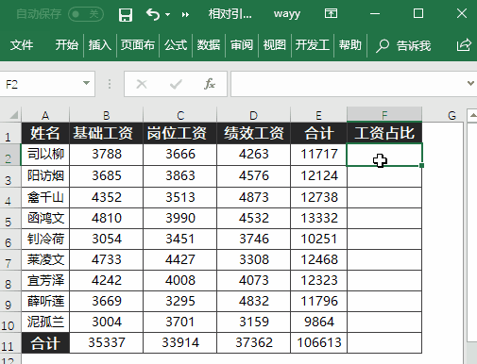
Task: Click the 告诉我 search magnifier
Action: point(383,46)
